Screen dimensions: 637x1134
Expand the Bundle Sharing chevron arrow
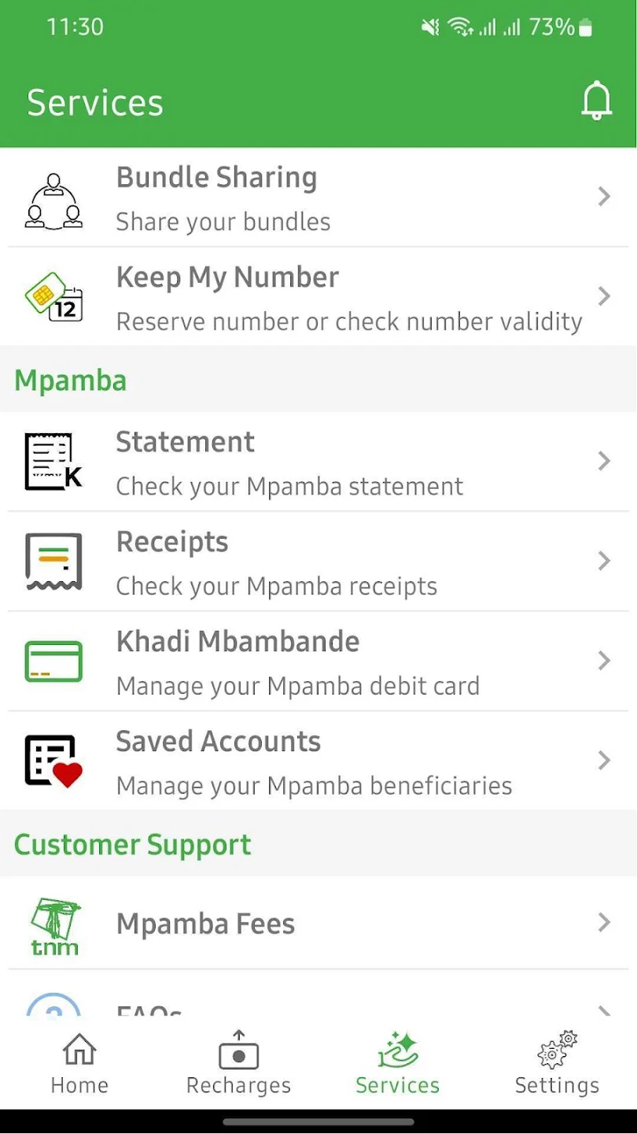point(604,197)
